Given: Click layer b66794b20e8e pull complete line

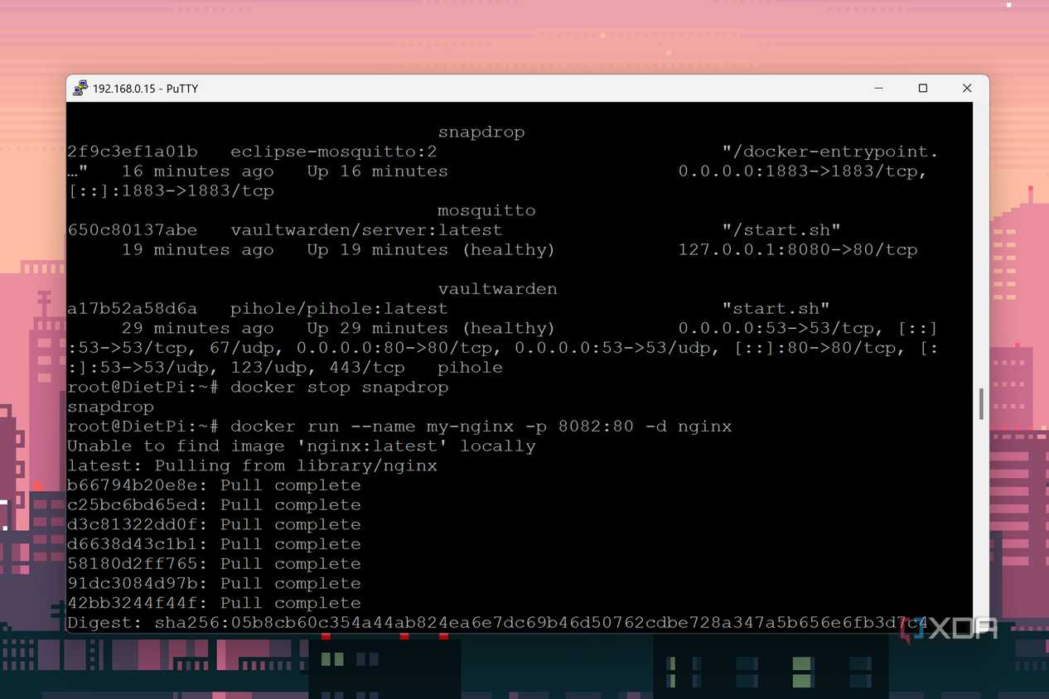Looking at the screenshot, I should (x=214, y=485).
